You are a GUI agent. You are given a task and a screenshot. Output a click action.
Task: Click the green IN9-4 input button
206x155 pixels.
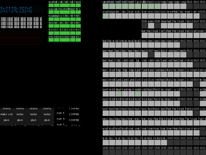tap(73, 26)
